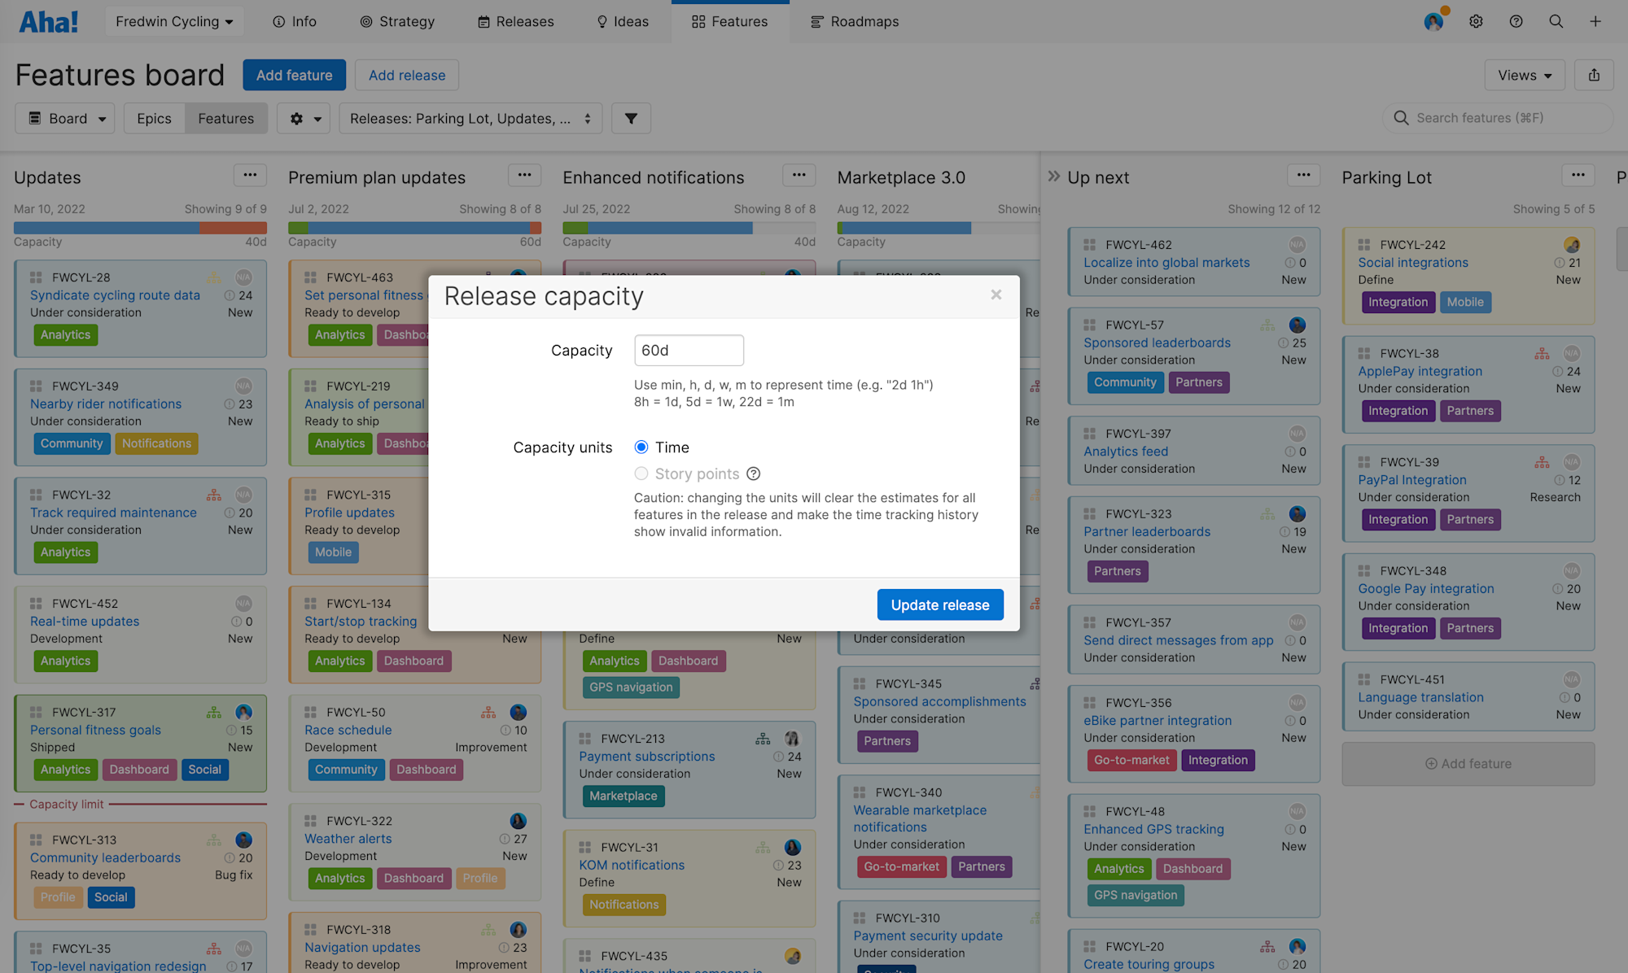Click the Add release button
1628x973 pixels.
(x=406, y=76)
